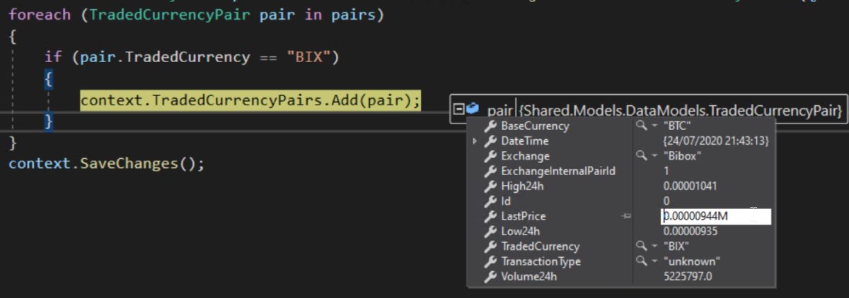The height and width of the screenshot is (298, 849).
Task: Open visualizer dropdown arrow beside "Bibox"
Action: (654, 156)
